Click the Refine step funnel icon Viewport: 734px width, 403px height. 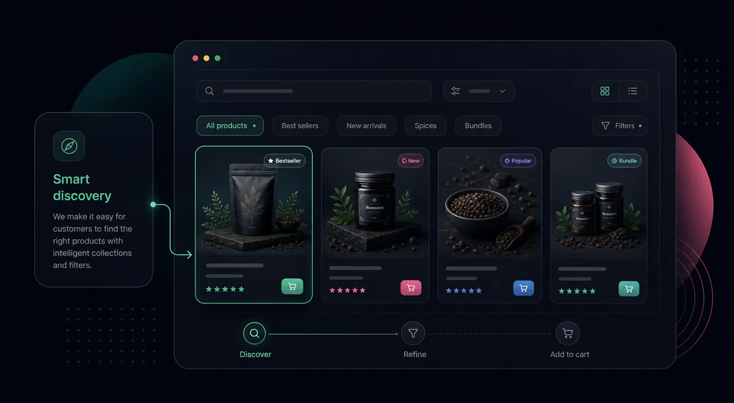pyautogui.click(x=413, y=333)
